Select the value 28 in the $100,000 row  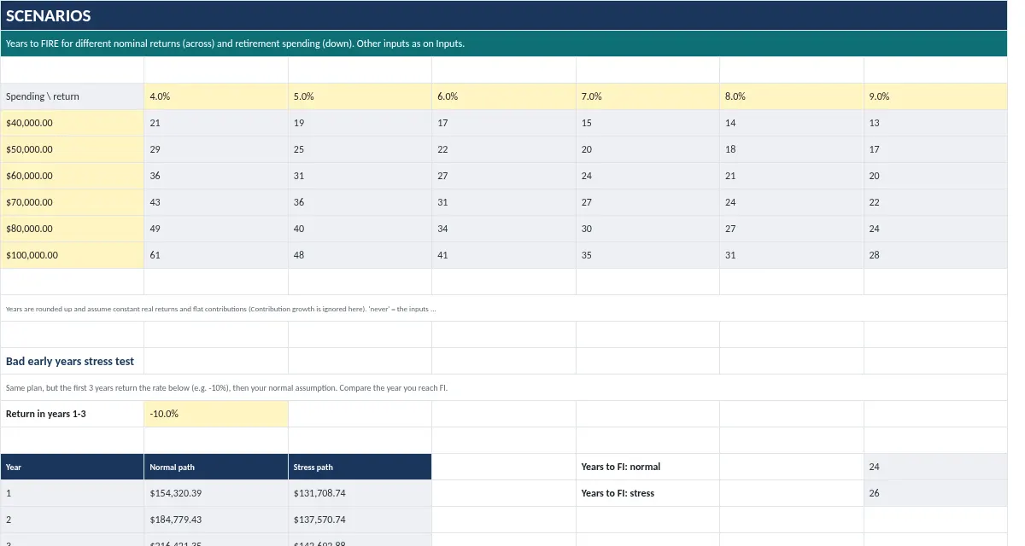936,255
